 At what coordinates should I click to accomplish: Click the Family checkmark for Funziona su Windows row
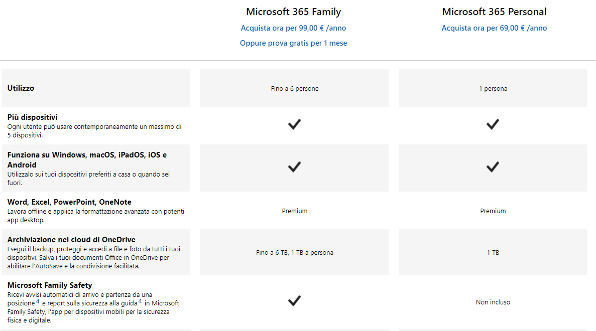coord(294,167)
